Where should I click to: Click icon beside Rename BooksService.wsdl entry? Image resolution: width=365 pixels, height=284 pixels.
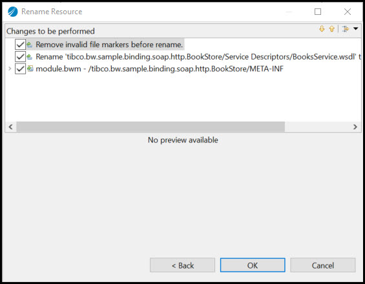[x=30, y=57]
